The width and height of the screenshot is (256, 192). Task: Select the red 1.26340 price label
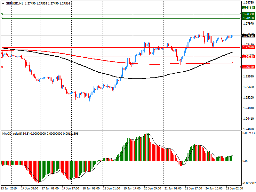click(248, 67)
